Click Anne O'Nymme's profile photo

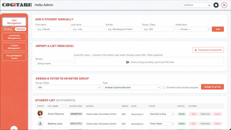click(40, 113)
